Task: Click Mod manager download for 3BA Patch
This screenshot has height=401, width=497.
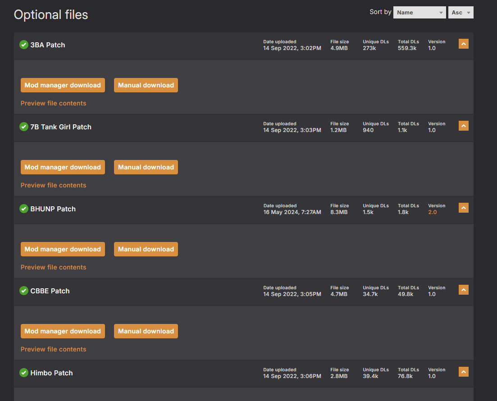Action: click(x=63, y=85)
